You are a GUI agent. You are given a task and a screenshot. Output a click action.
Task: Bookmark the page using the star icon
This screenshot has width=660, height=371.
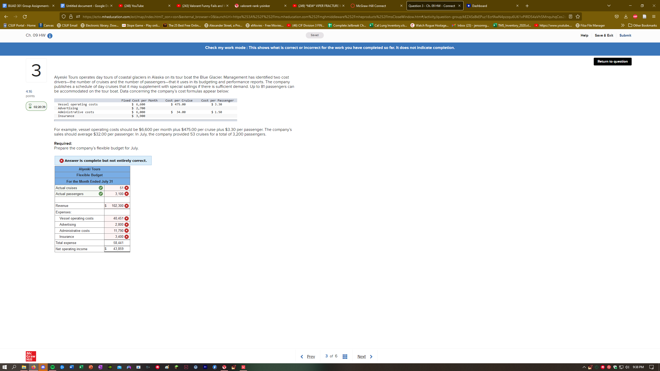coord(577,16)
